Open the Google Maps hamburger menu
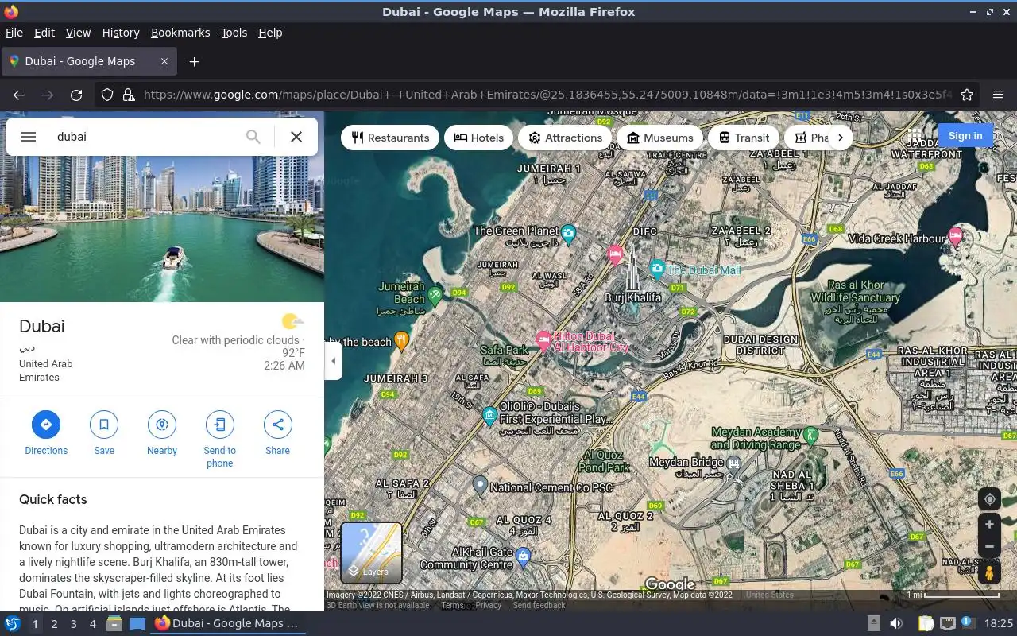This screenshot has height=636, width=1017. [29, 137]
